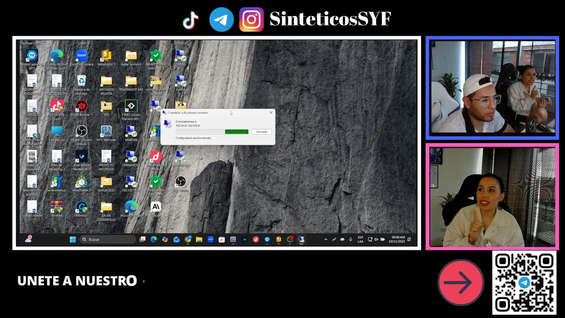Viewport: 565px width, 318px height.
Task: Open the weather widget with notification badge
Action: pos(28,239)
